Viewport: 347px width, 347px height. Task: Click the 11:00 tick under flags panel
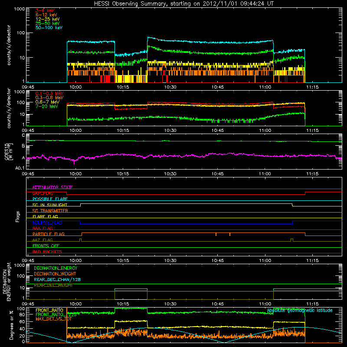(265, 261)
